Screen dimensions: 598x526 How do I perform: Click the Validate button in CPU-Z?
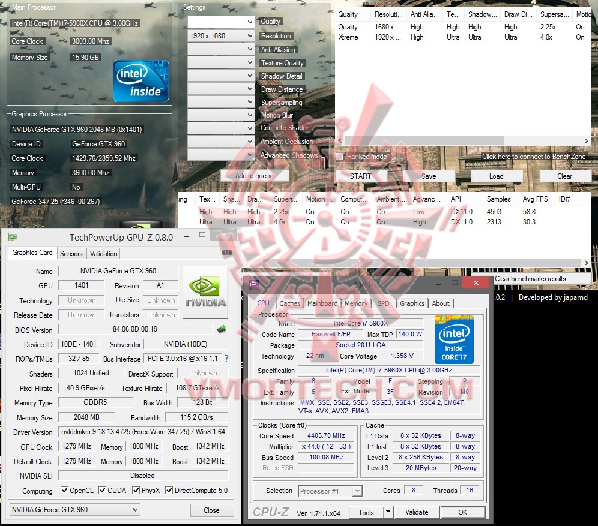click(x=417, y=512)
